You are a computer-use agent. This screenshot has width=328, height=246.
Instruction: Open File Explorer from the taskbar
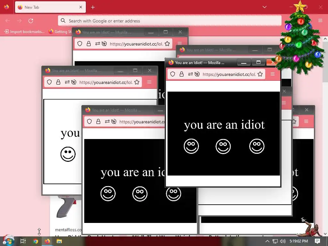click(x=59, y=241)
